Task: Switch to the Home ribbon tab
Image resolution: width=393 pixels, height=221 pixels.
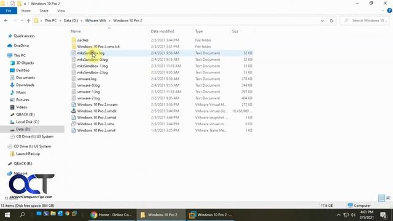Action: click(26, 11)
